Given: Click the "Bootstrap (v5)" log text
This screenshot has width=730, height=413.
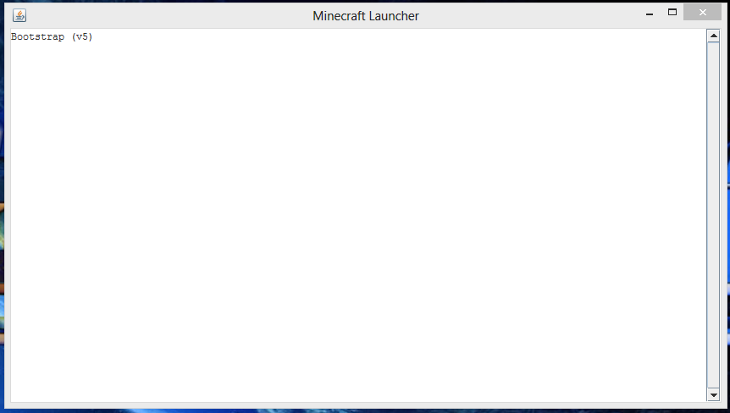Looking at the screenshot, I should pyautogui.click(x=52, y=36).
